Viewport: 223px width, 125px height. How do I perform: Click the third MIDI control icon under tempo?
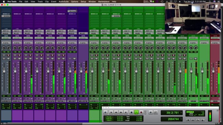[198, 120]
